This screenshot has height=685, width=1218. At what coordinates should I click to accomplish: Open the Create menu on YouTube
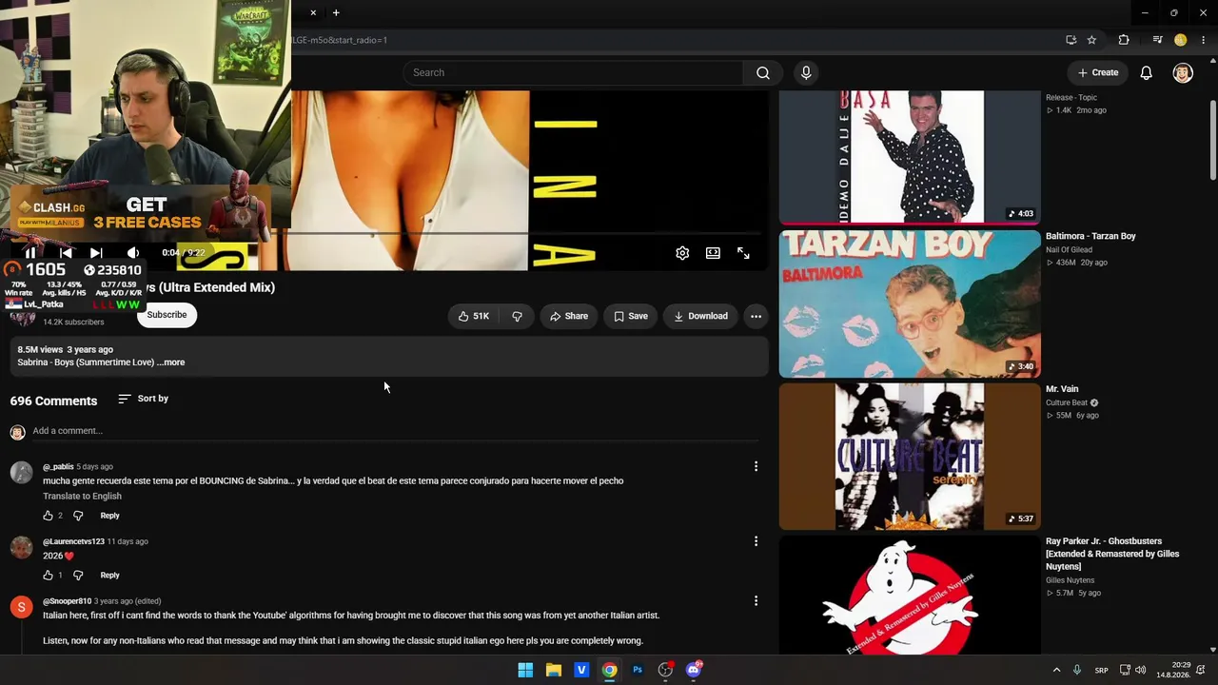click(1098, 72)
